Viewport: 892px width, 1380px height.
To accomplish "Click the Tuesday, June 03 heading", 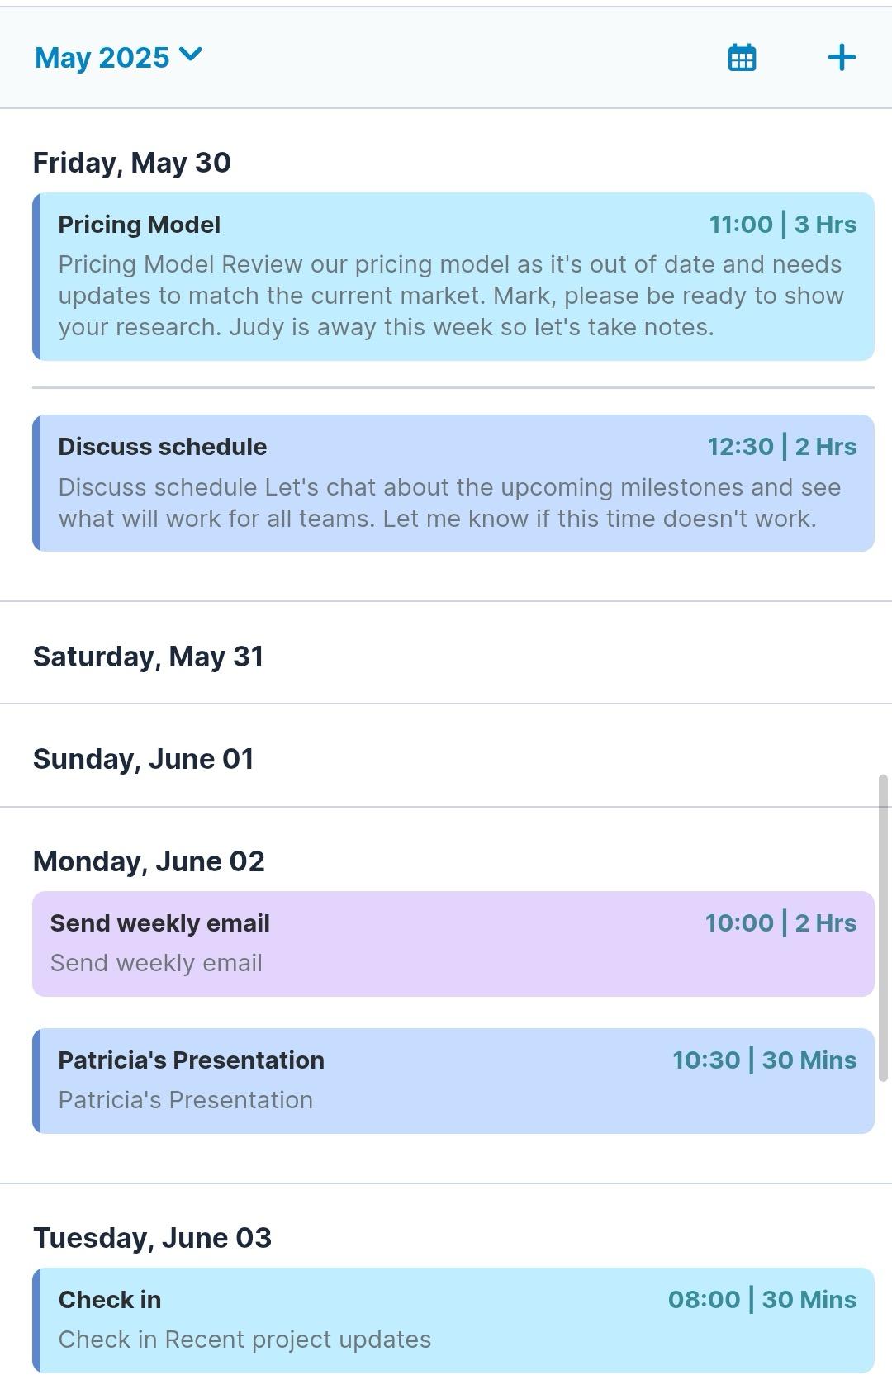I will 152,1238.
